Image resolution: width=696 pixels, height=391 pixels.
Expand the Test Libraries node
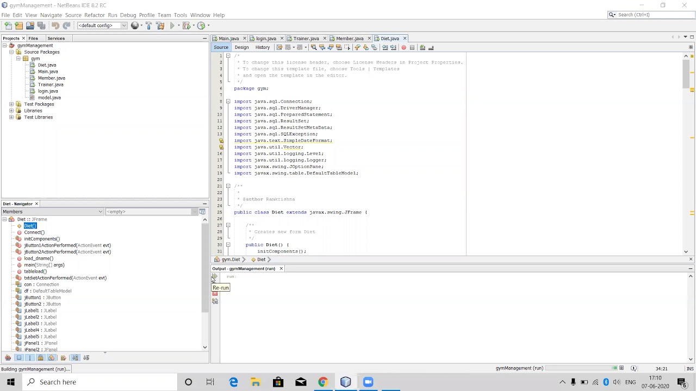pos(11,117)
